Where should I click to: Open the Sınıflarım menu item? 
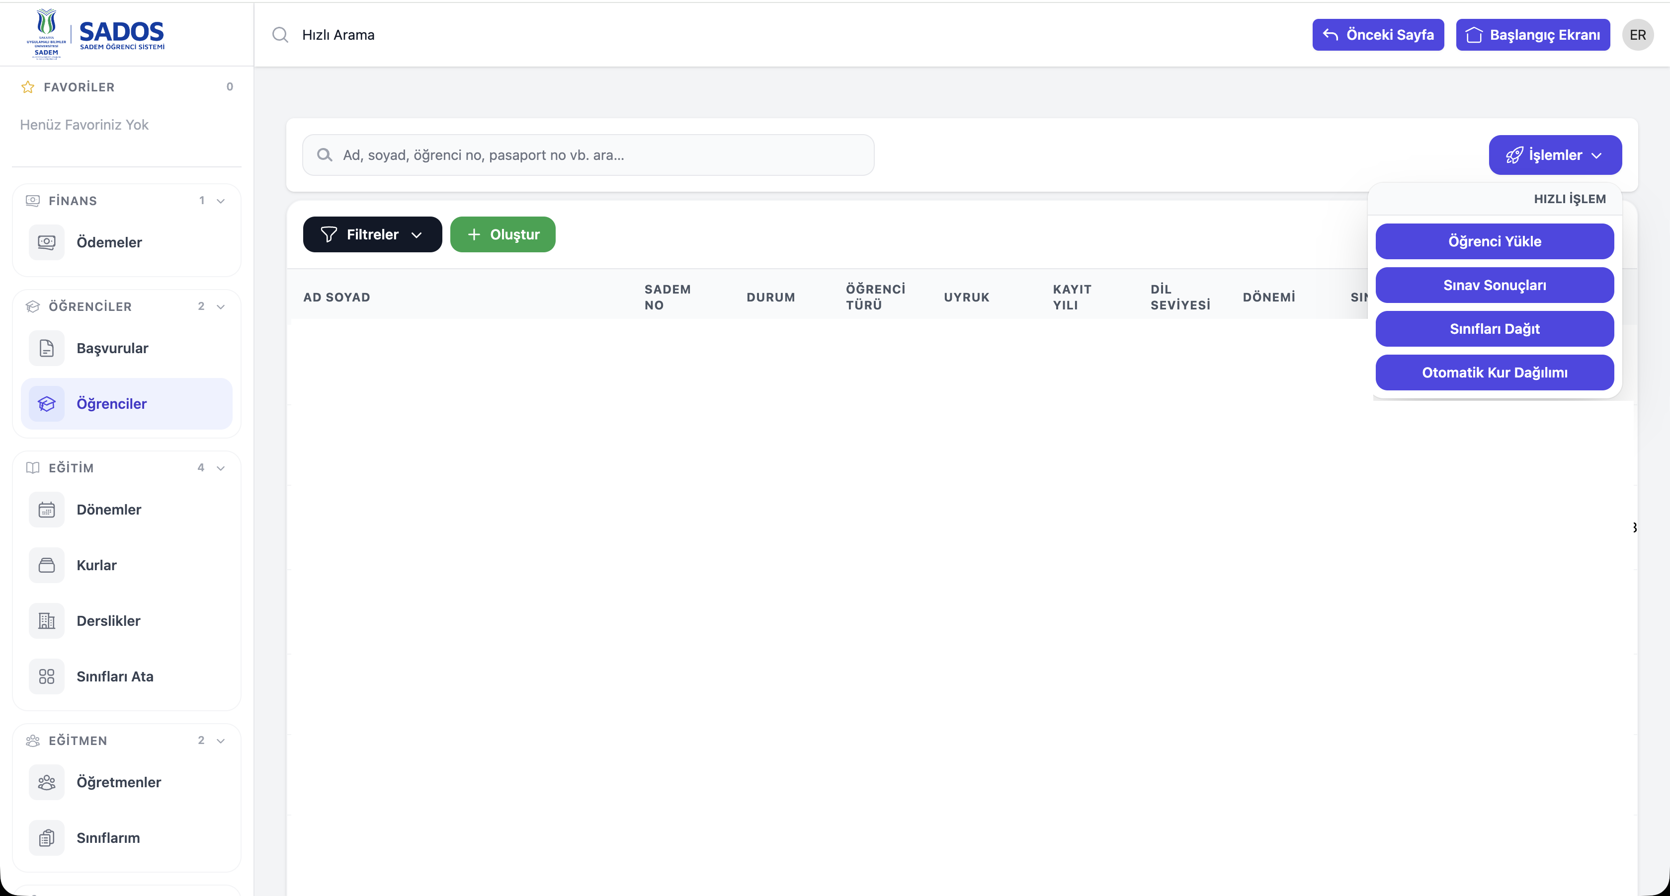(126, 838)
